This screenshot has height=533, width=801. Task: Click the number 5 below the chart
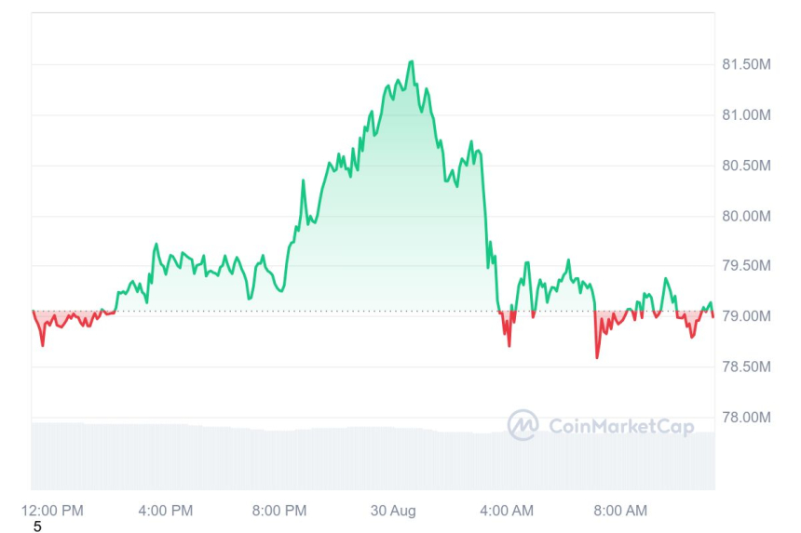point(37,526)
